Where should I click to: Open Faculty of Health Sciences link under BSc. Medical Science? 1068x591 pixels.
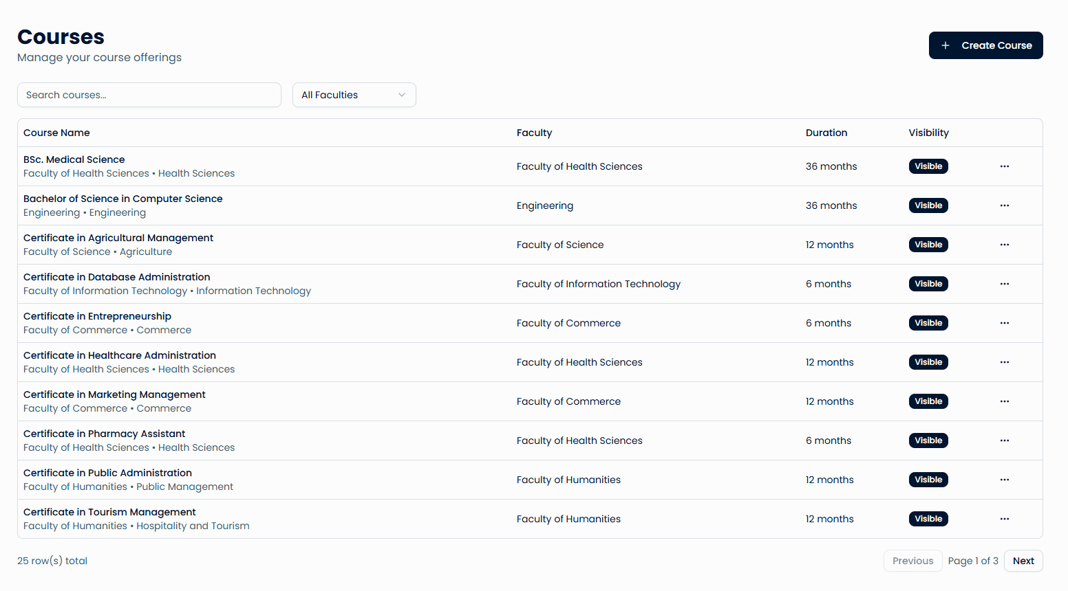pyautogui.click(x=85, y=173)
